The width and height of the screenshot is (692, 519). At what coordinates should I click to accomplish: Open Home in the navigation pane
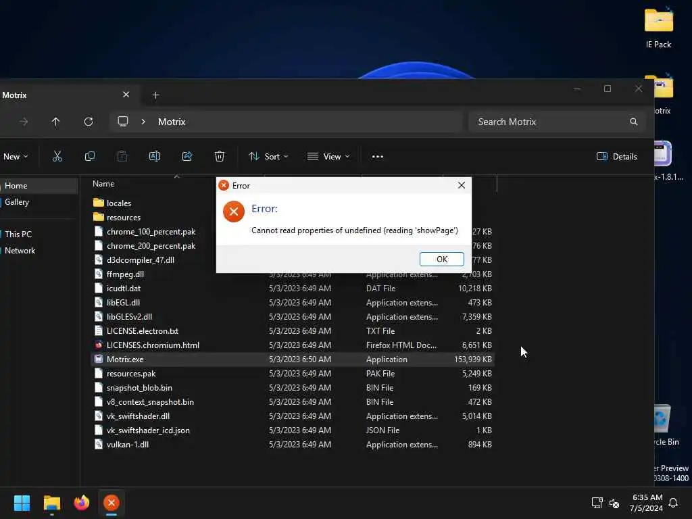[x=39, y=185]
